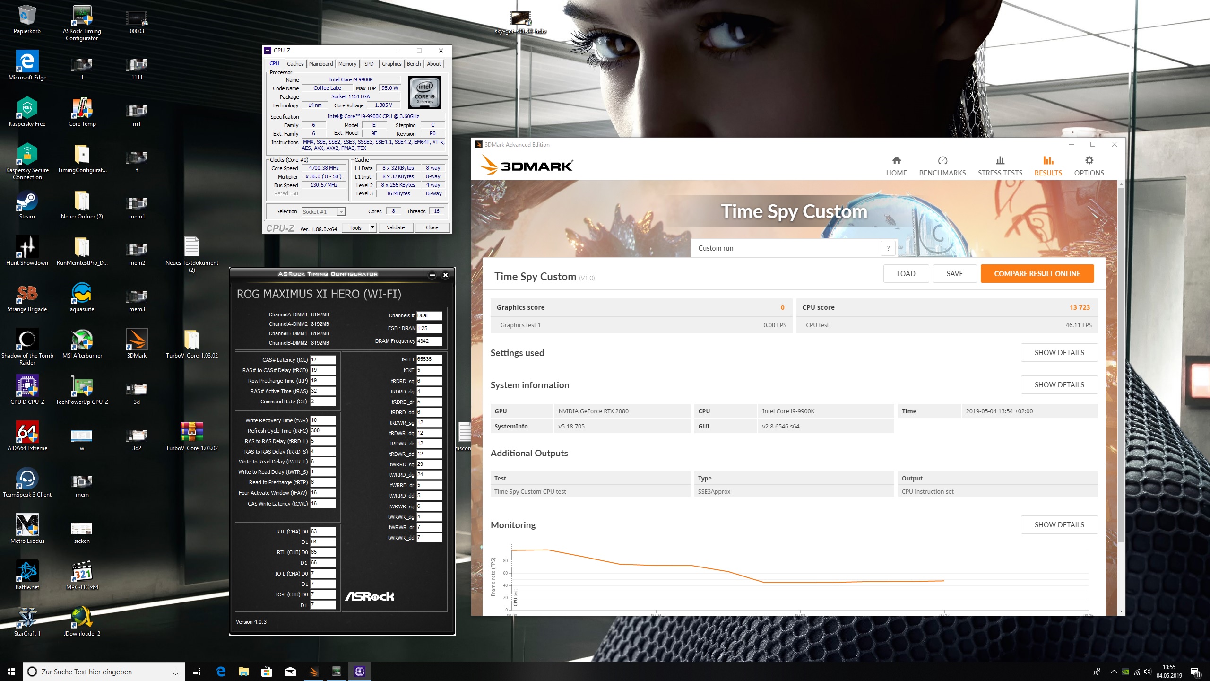1210x681 pixels.
Task: Click COMPARE RESULT ONLINE button
Action: [1037, 274]
